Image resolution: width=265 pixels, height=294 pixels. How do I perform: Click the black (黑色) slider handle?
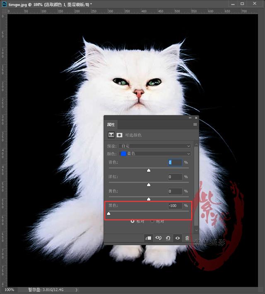tap(108, 214)
